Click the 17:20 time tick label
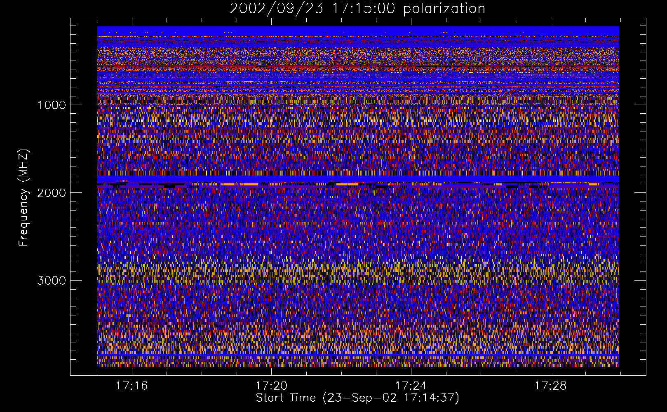The width and height of the screenshot is (667, 412). point(271,386)
